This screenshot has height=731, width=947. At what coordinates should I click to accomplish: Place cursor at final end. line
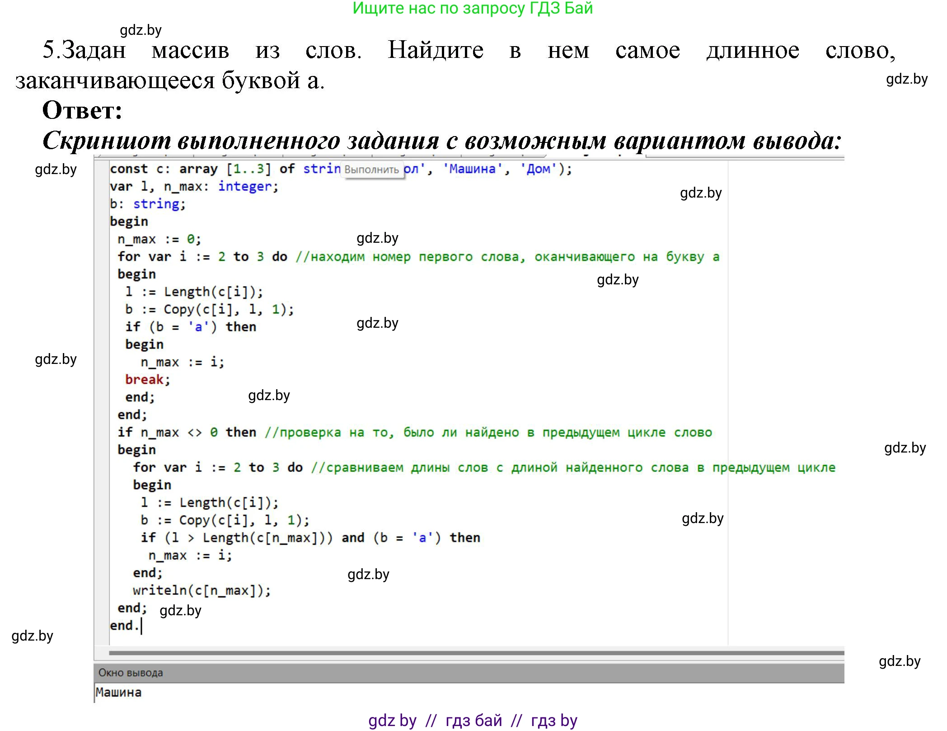click(124, 626)
